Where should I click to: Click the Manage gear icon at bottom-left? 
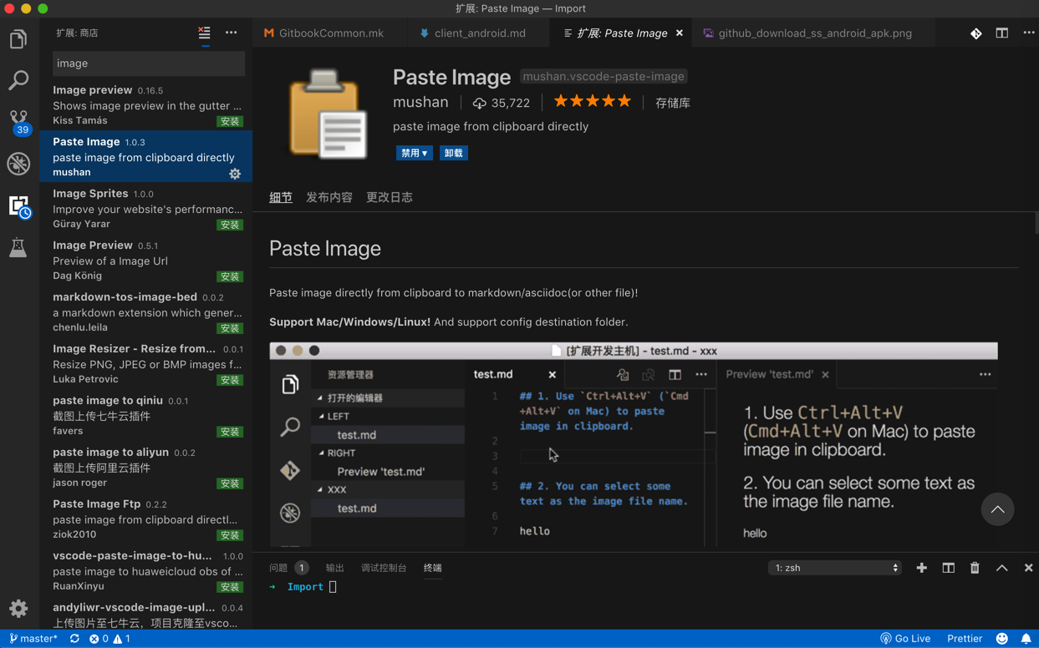[18, 609]
